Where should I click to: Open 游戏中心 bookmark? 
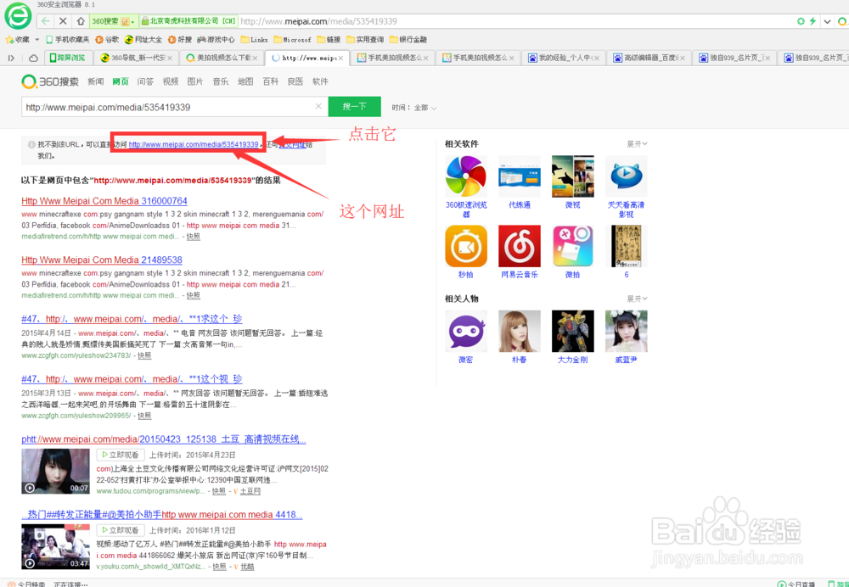coord(216,40)
